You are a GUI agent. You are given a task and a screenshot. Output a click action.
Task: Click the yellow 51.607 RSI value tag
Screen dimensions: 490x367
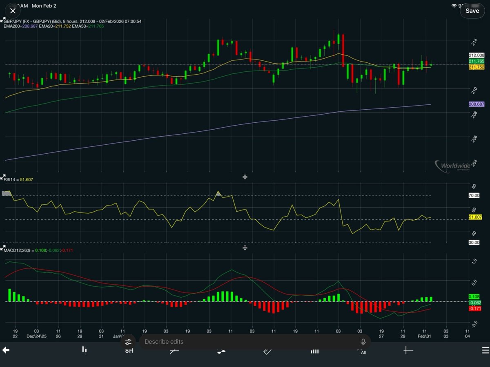475,217
